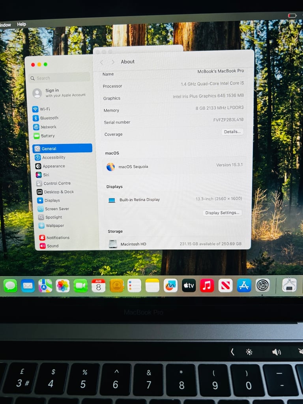This screenshot has height=404, width=303.
Task: Open Apple TV from the Dock
Action: tap(189, 286)
